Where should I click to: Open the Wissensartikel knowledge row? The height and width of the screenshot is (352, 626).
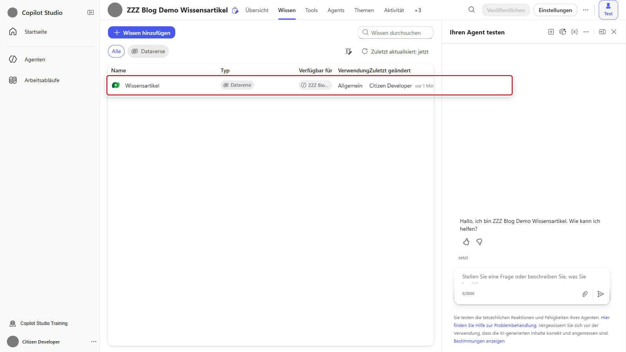pyautogui.click(x=271, y=85)
